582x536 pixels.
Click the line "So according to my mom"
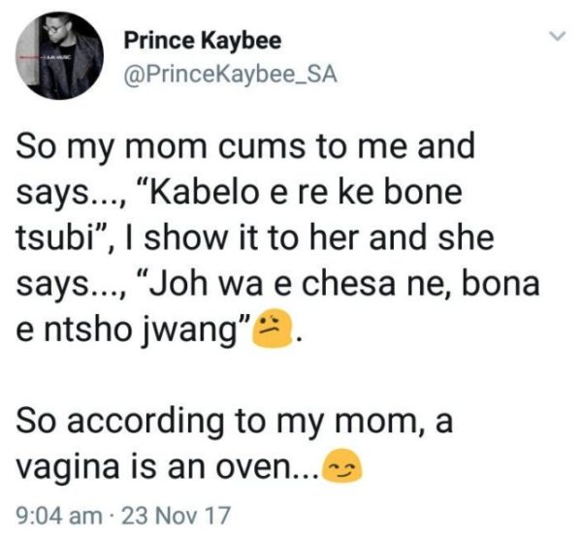(x=235, y=423)
